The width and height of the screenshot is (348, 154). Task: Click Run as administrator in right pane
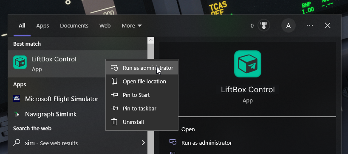207,143
